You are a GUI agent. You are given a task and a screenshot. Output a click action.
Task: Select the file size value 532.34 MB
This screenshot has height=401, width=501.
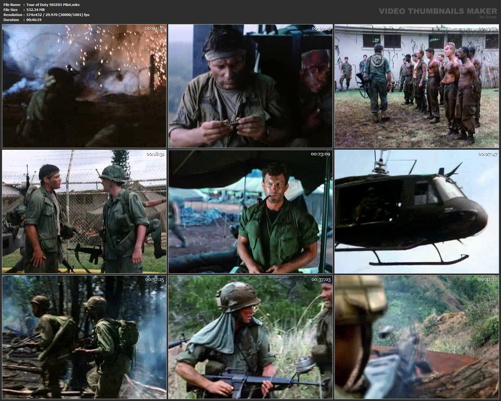pos(36,10)
